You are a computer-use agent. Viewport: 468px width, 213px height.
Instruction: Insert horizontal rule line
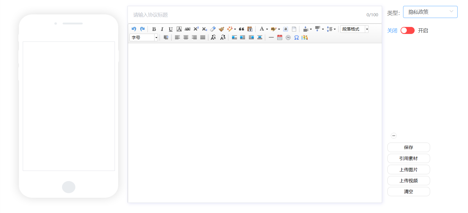[x=271, y=37]
